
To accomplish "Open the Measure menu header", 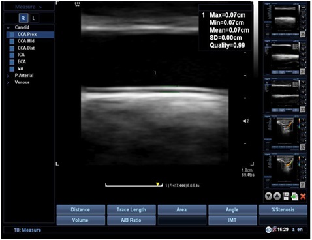I will click(x=28, y=7).
